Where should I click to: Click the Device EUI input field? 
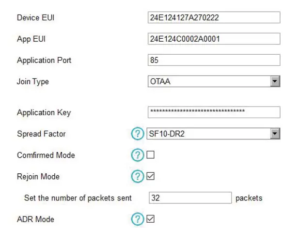pyautogui.click(x=214, y=17)
